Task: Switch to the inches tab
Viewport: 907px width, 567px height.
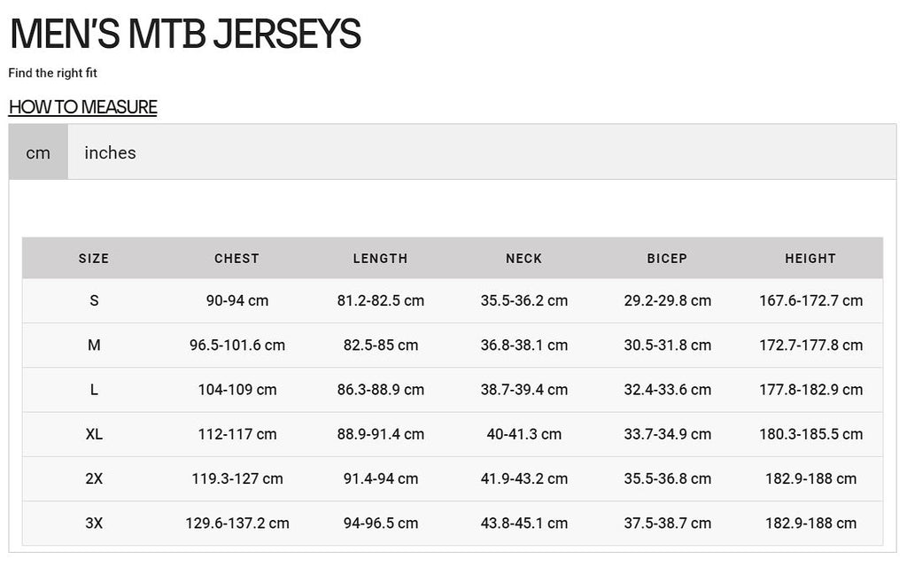Action: coord(110,152)
